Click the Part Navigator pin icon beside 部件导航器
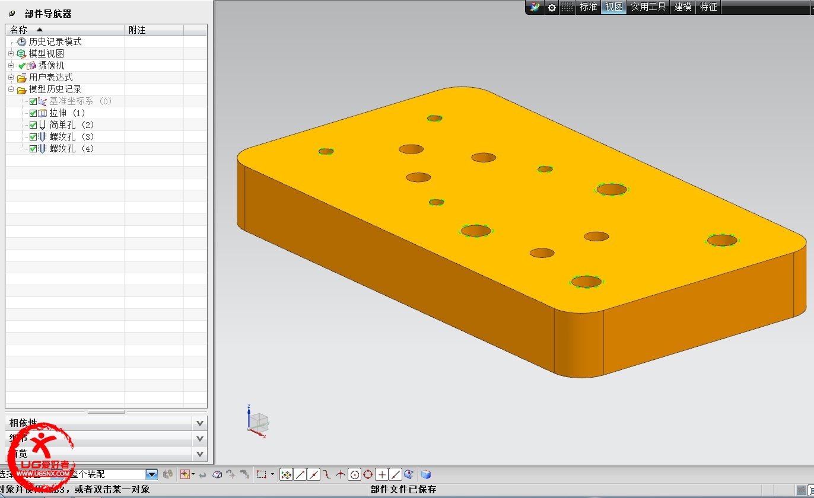 pyautogui.click(x=12, y=13)
